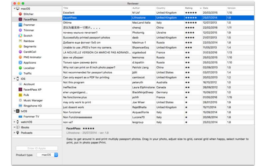
Task: Open the Trimmer app icon
Action: (20, 30)
